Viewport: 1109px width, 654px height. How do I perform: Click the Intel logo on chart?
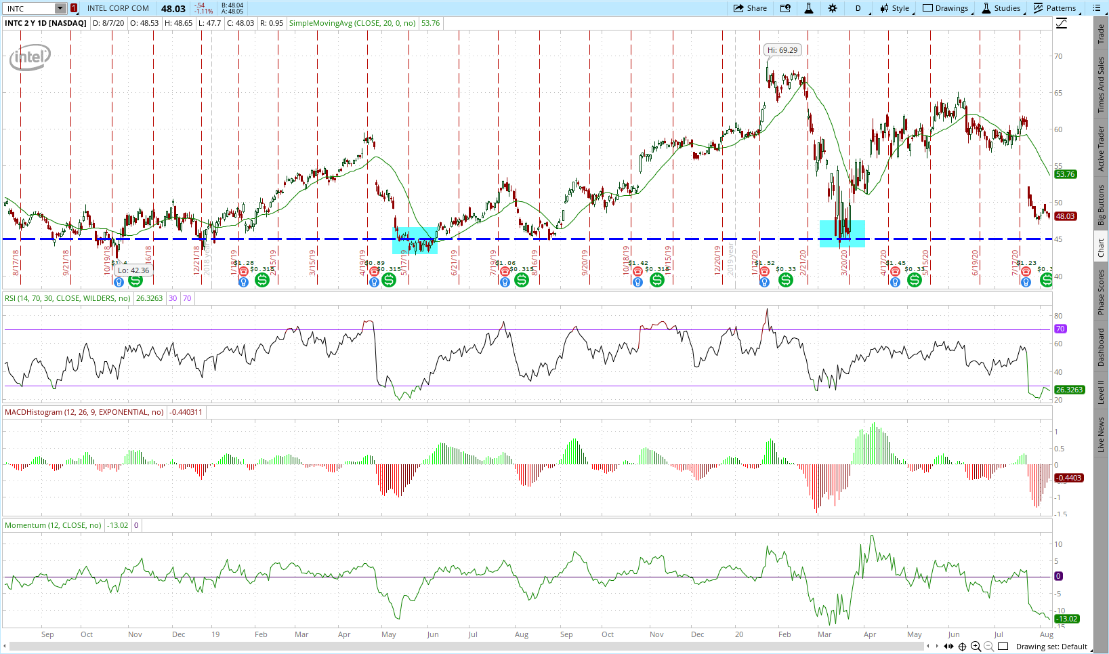(x=30, y=58)
